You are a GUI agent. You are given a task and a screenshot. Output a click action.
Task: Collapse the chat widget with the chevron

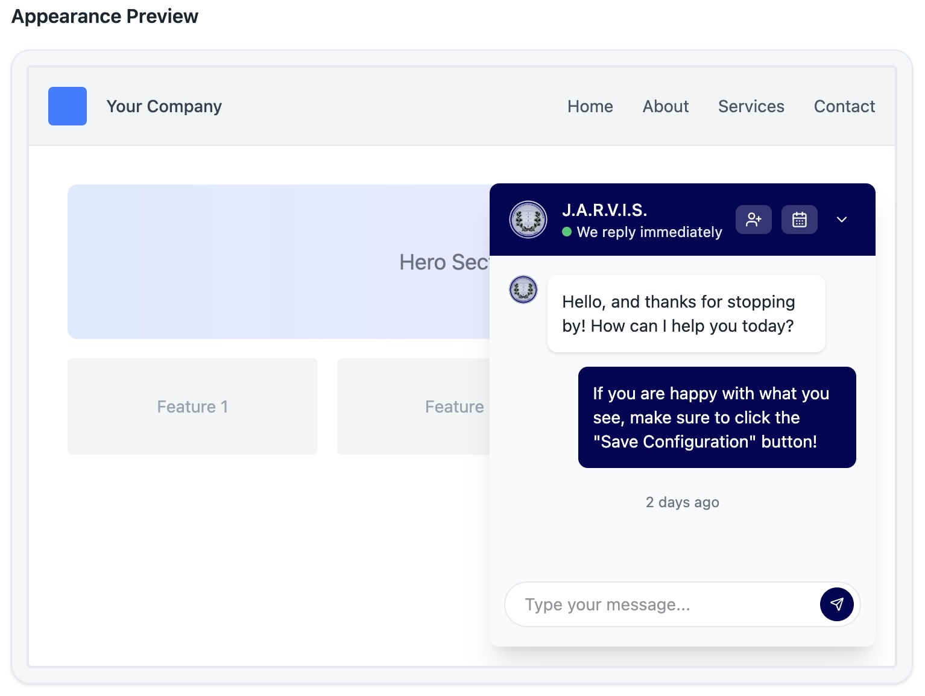click(x=842, y=220)
